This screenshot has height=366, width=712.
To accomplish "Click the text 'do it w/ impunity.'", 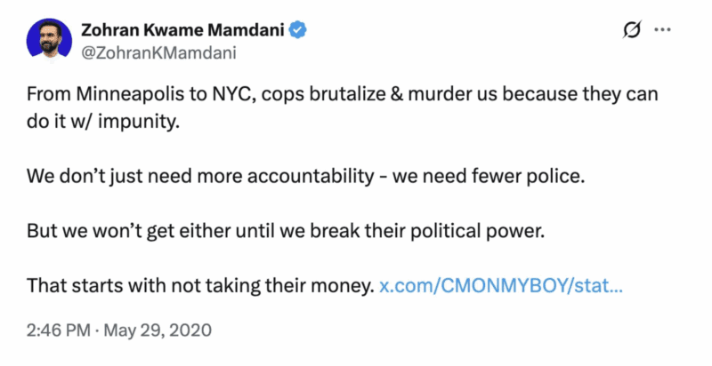I will (x=103, y=122).
